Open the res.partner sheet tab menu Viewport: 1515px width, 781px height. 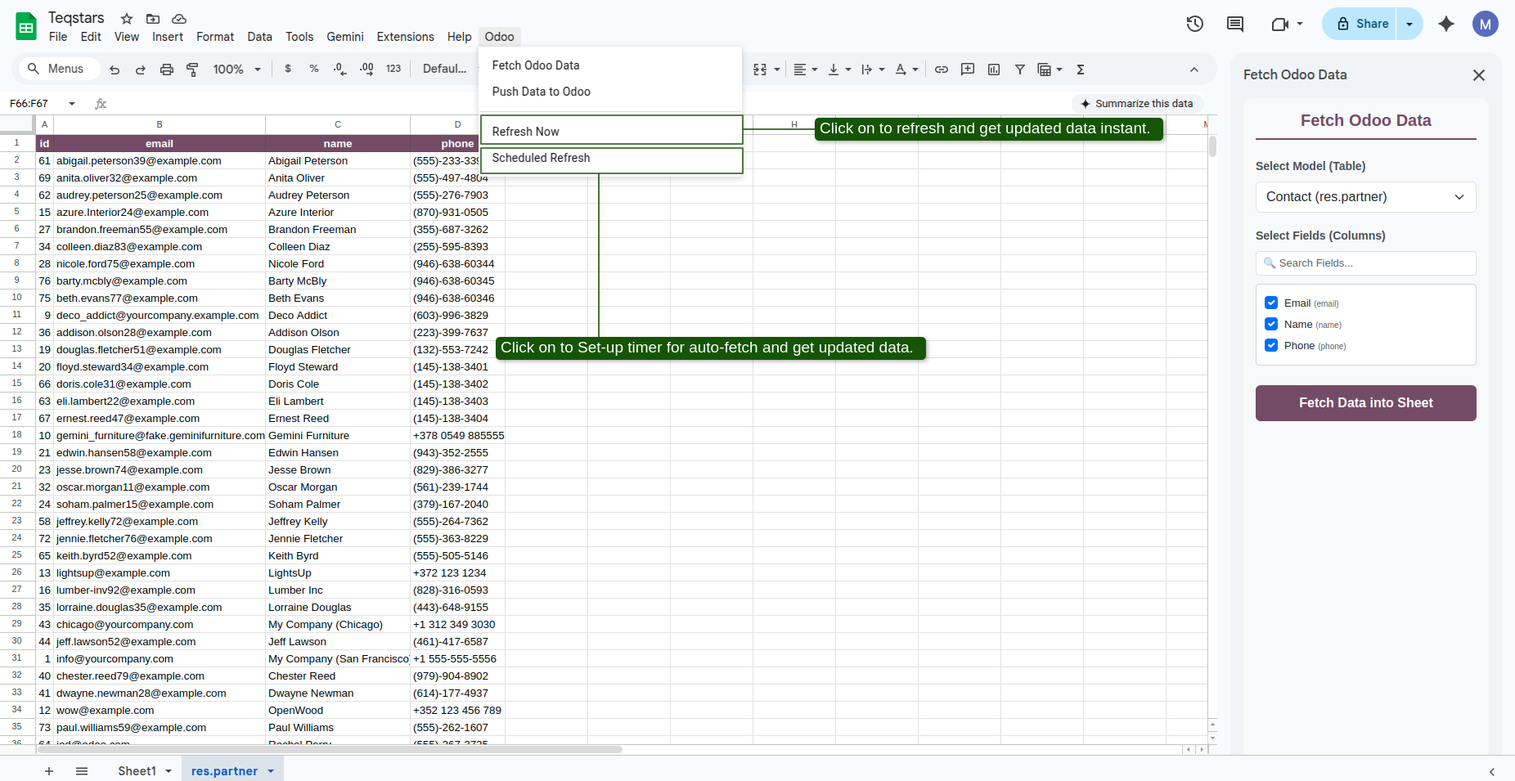[x=271, y=771]
